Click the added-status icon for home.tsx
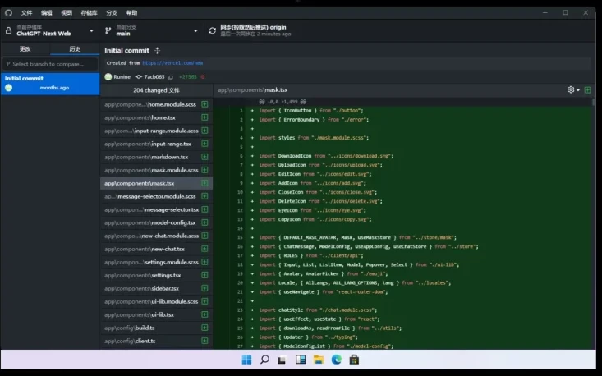The width and height of the screenshot is (602, 376). [x=204, y=117]
